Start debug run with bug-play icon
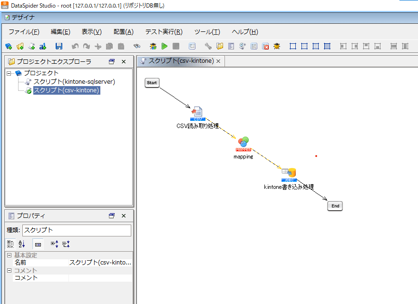The width and height of the screenshot is (418, 304). pos(153,47)
